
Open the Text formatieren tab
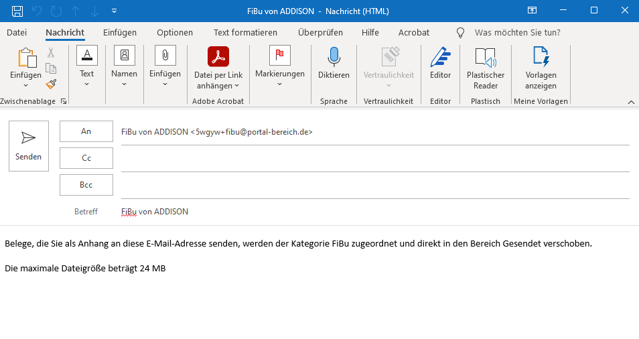[x=245, y=33]
